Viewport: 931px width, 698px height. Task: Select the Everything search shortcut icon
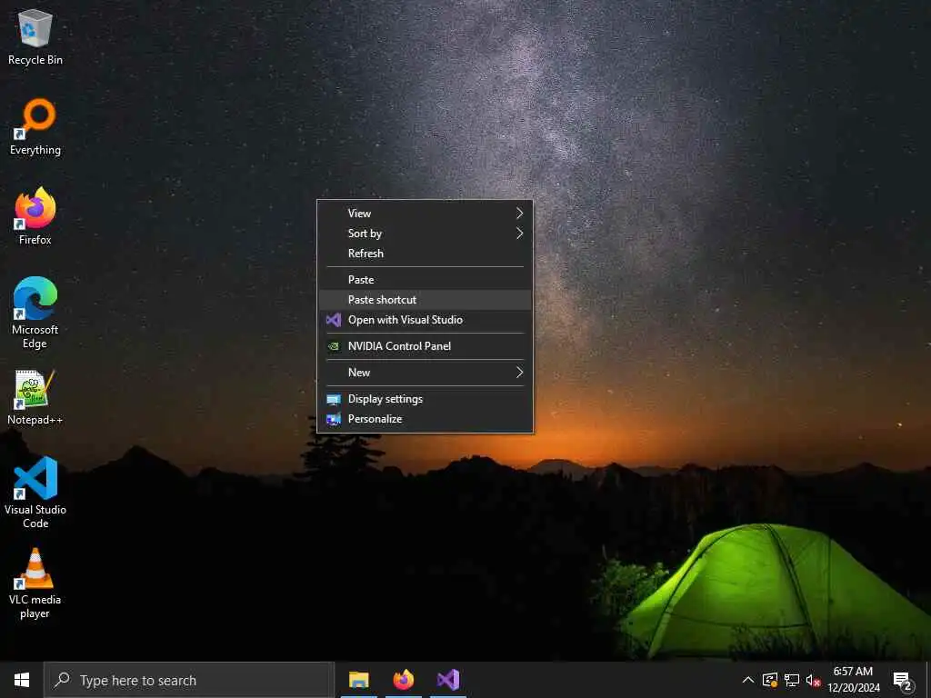click(35, 118)
